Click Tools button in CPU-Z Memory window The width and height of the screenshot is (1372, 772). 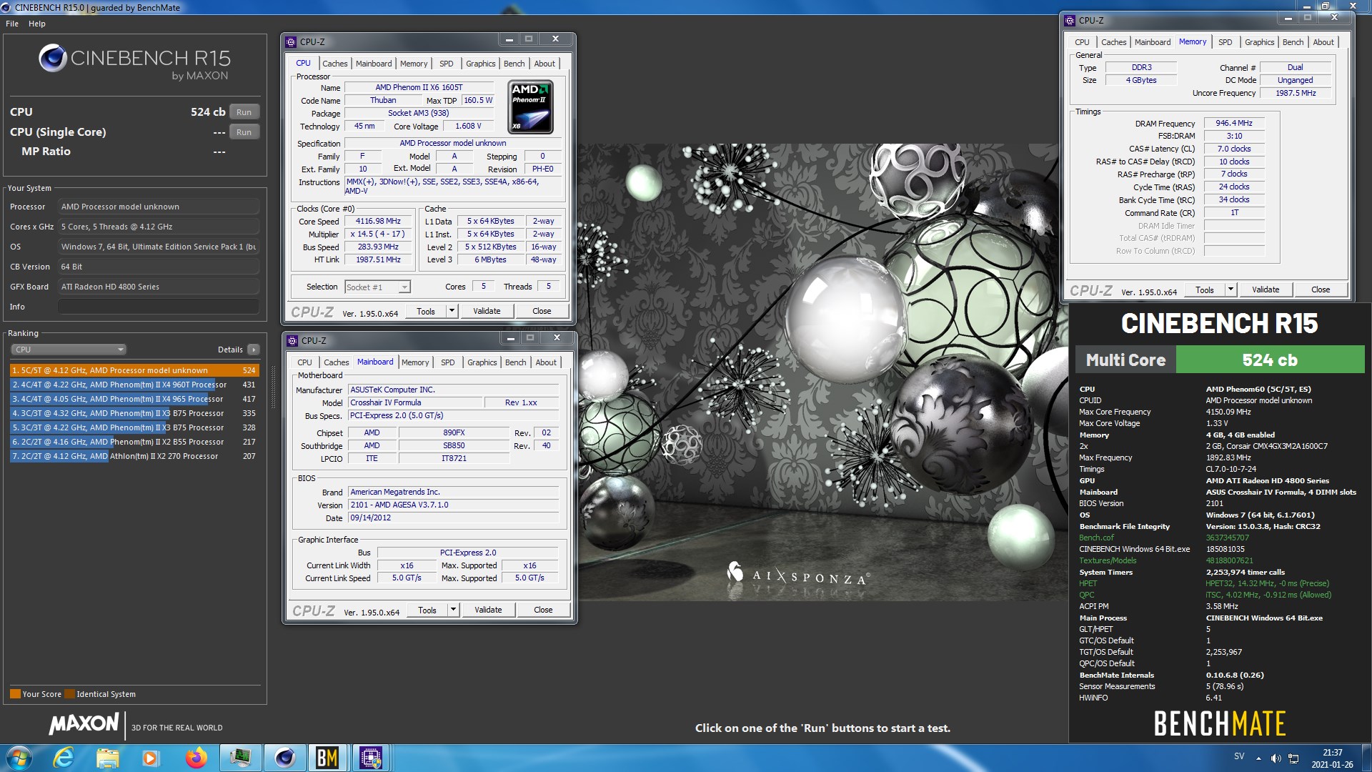click(1205, 289)
